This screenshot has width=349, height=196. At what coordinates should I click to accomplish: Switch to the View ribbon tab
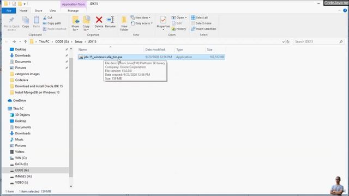[x=53, y=11]
